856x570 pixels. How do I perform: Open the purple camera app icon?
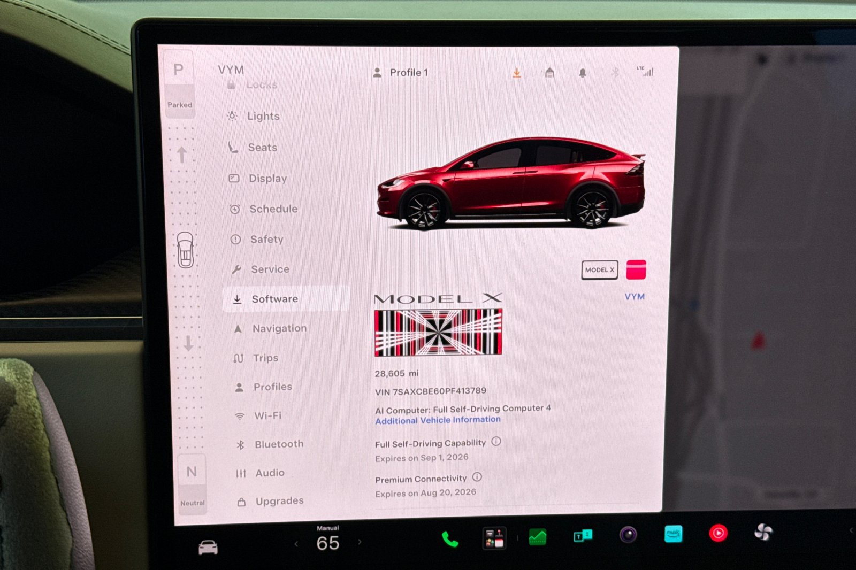click(628, 534)
